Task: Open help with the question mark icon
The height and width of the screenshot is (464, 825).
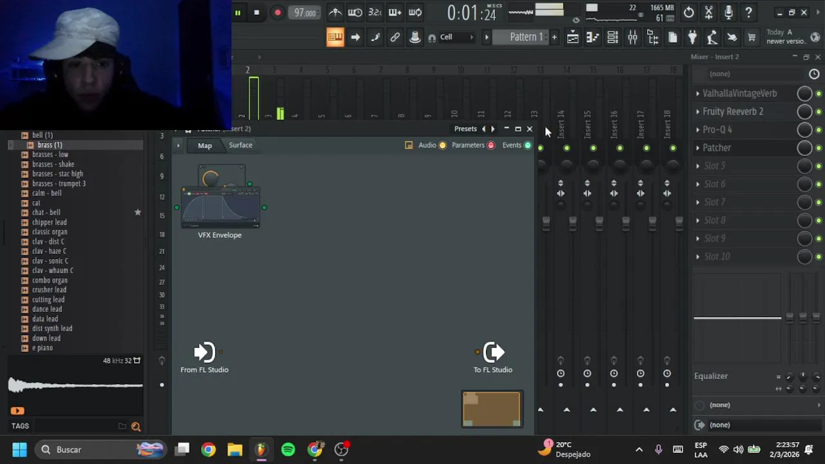Action: (749, 12)
